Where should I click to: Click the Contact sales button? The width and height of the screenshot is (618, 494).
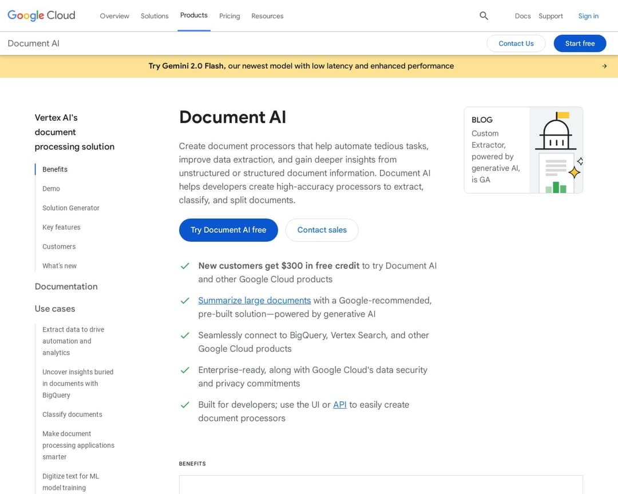click(x=322, y=230)
